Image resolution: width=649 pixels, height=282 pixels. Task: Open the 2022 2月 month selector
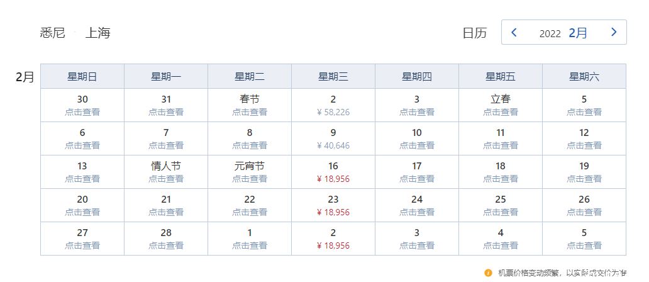(x=563, y=33)
